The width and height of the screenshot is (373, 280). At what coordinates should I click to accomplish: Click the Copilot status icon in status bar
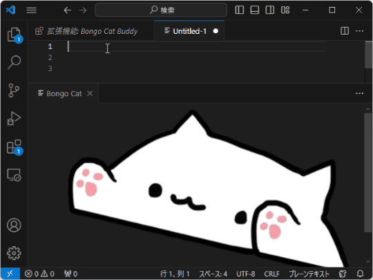pyautogui.click(x=343, y=274)
